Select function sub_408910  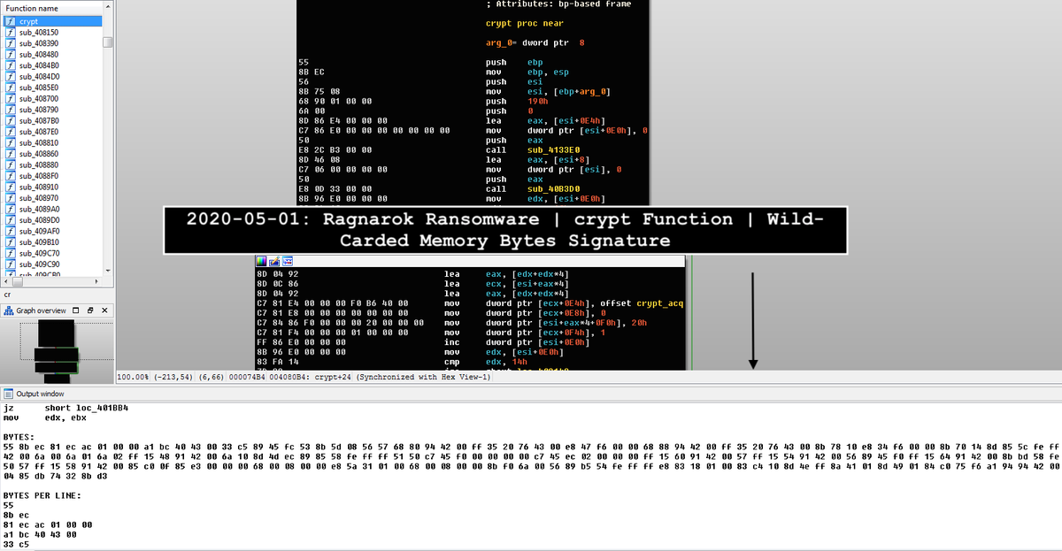point(53,187)
